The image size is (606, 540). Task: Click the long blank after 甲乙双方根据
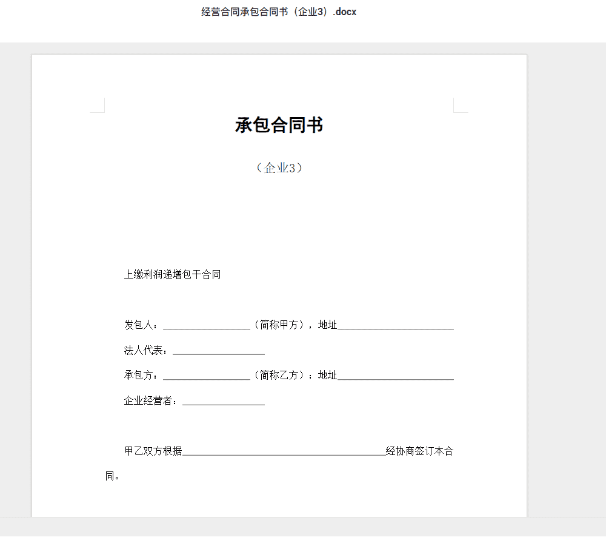(x=284, y=452)
